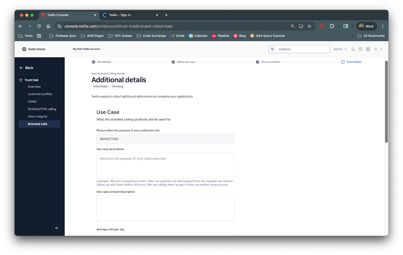Open the outbound calls purpose selector showing MARKETING
This screenshot has width=403, height=255.
(165, 139)
